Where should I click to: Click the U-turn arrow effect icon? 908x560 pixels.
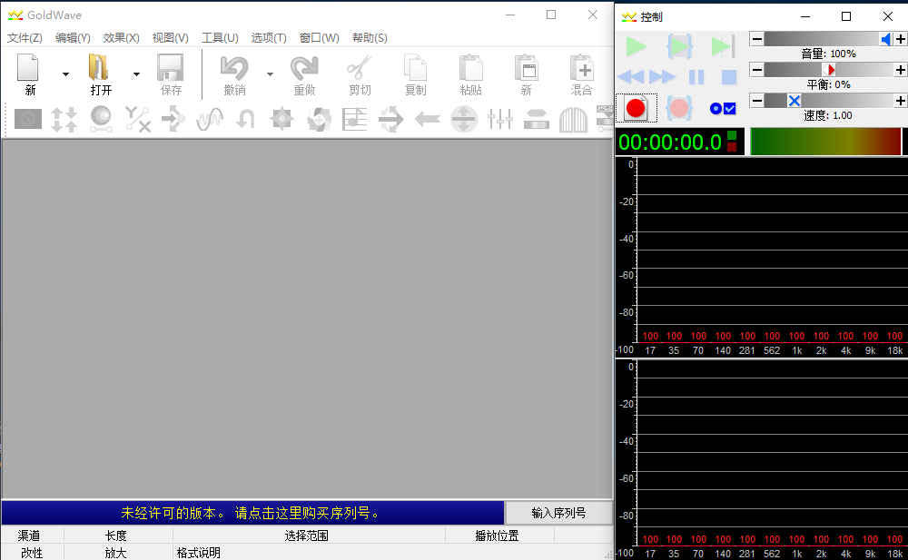[245, 119]
